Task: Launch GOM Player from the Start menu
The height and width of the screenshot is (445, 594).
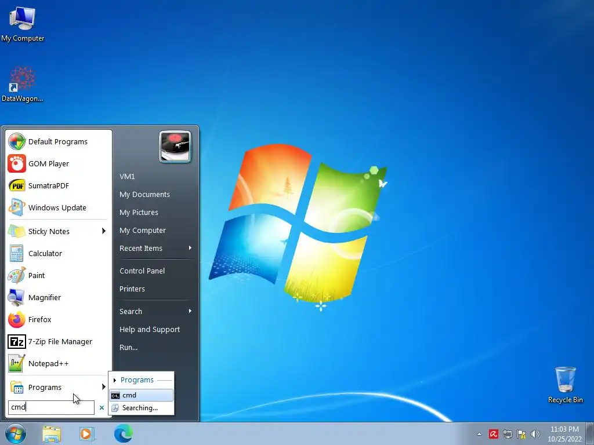Action: (59, 163)
